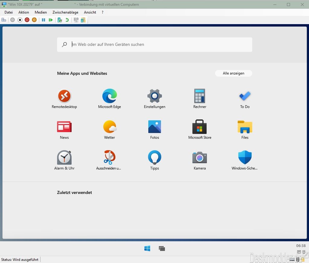Send Ctrl+Alt+Del via toolbar keyboard icon

(4, 20)
